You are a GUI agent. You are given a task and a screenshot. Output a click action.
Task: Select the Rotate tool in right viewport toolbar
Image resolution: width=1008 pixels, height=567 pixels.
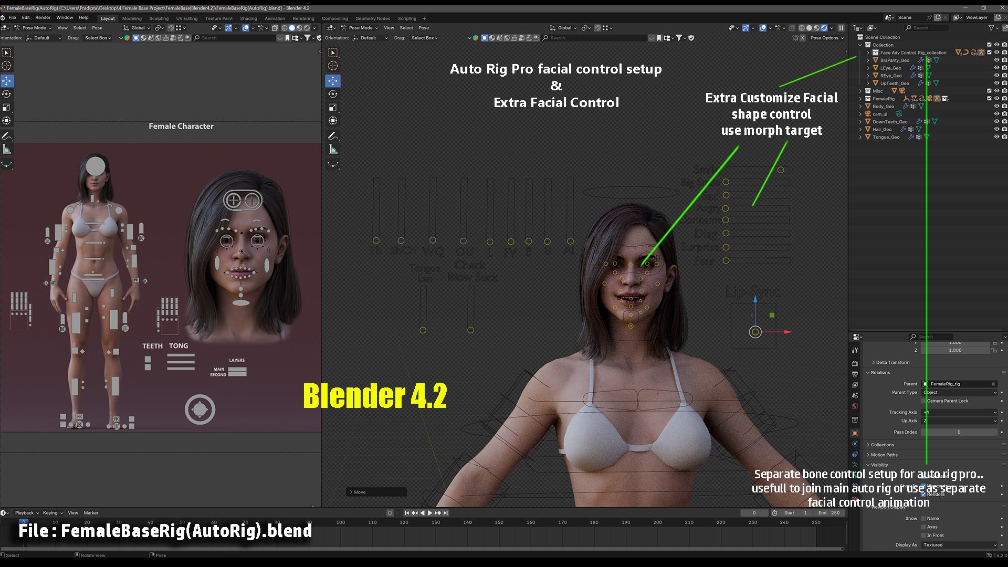point(333,94)
